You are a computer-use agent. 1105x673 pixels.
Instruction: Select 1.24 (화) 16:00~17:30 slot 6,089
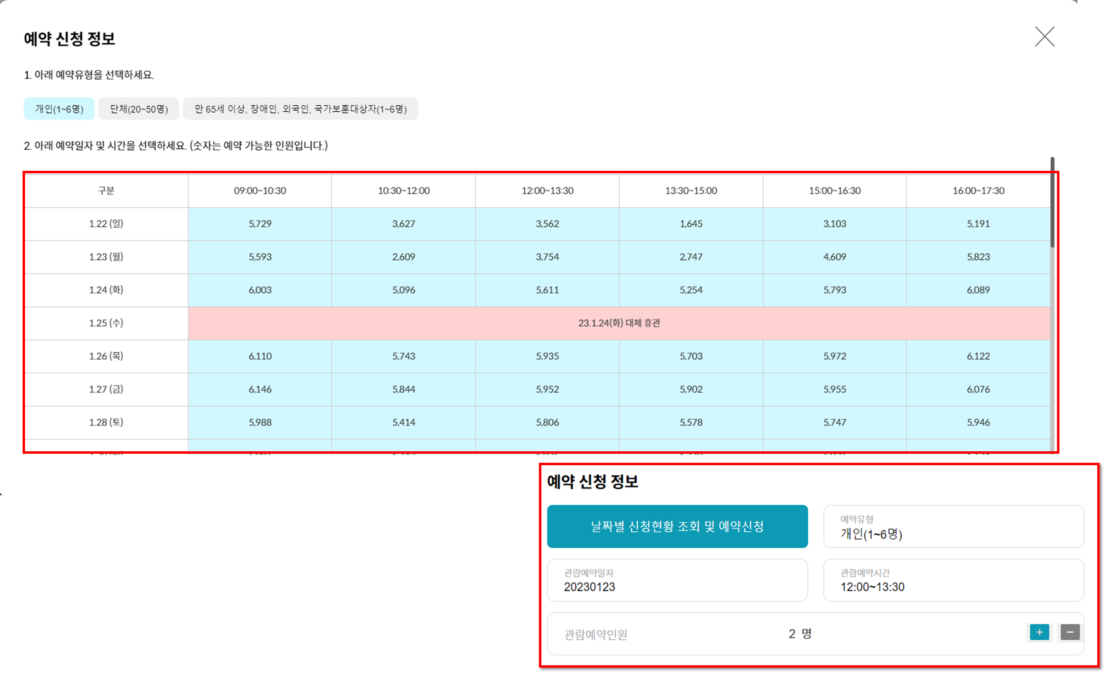tap(978, 290)
